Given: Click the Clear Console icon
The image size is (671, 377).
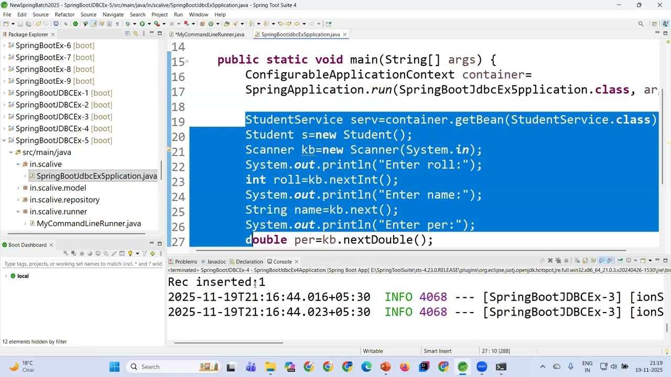Looking at the screenshot, I should click(577, 260).
